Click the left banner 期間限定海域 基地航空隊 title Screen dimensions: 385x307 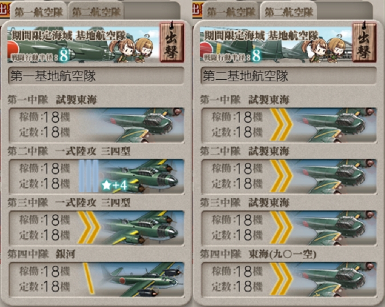pos(69,36)
